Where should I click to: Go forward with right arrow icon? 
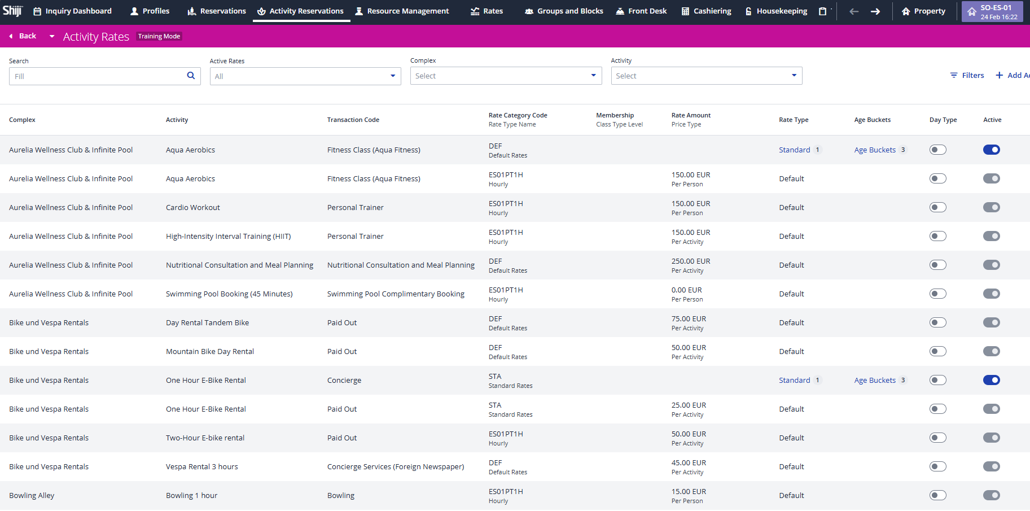875,11
